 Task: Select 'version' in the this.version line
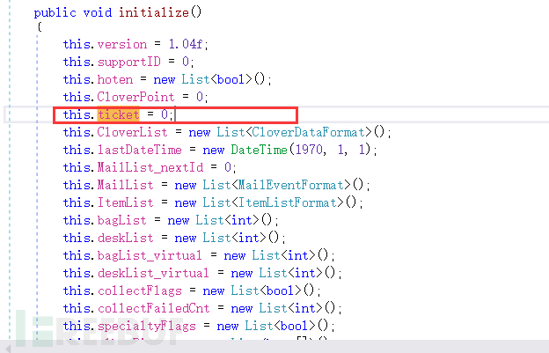121,45
